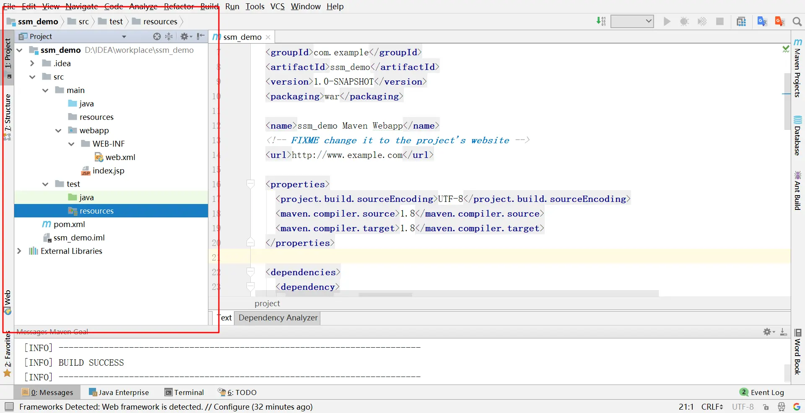Open the Project view type dropdown
The width and height of the screenshot is (805, 413).
[124, 36]
